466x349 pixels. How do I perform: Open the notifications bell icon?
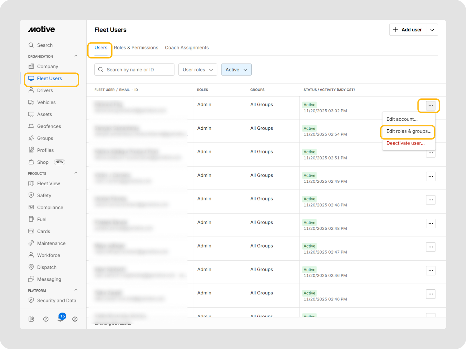pyautogui.click(x=60, y=319)
